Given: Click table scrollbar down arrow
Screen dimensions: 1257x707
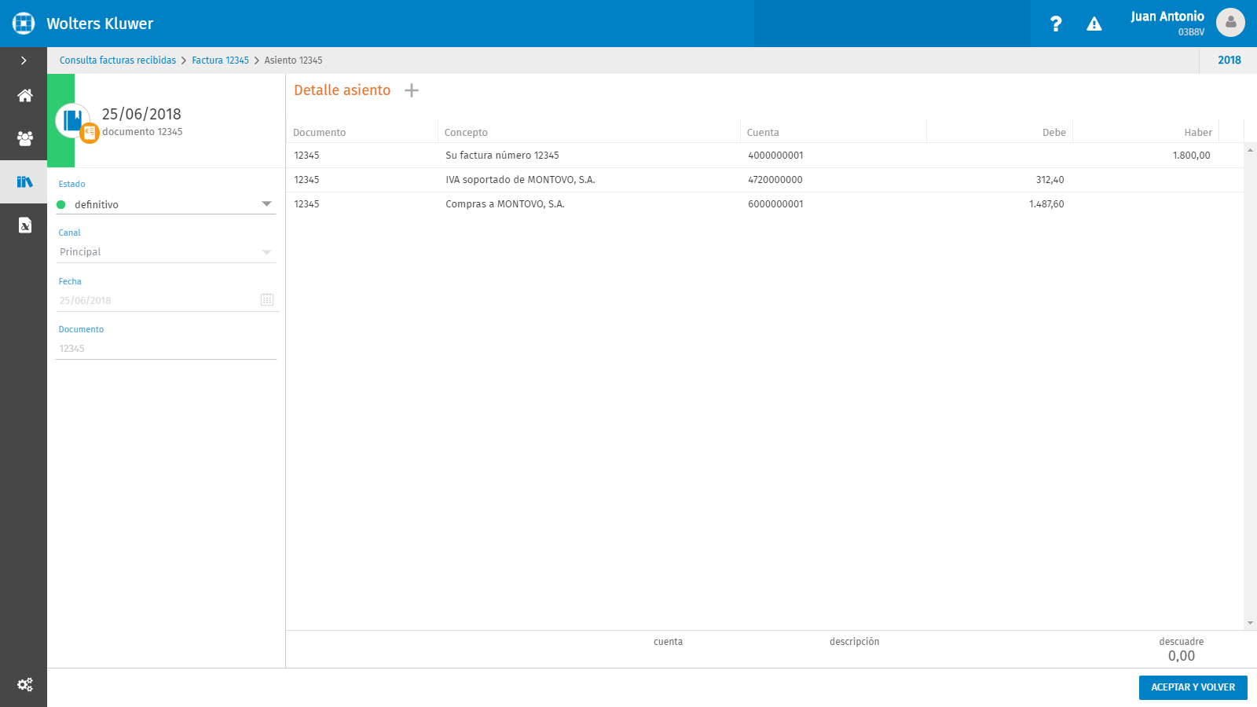Looking at the screenshot, I should (1250, 623).
